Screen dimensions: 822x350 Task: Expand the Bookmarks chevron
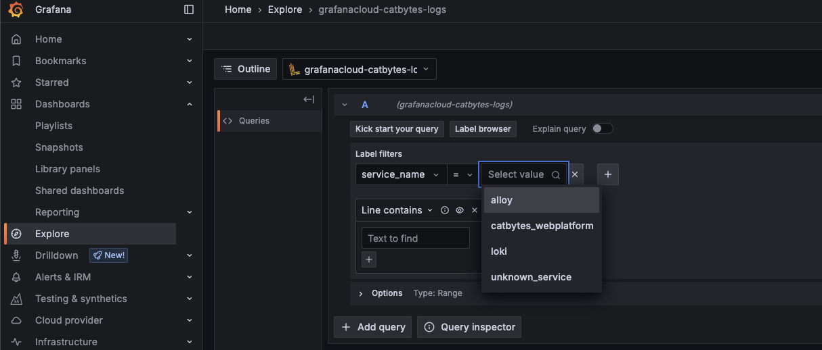[190, 61]
